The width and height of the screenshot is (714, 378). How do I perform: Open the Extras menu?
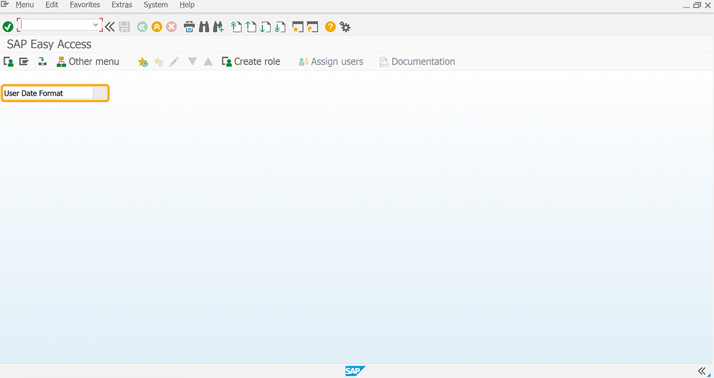[122, 5]
